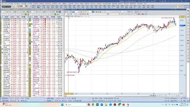Expand the sort dropdown in the left watchlist

12,12
